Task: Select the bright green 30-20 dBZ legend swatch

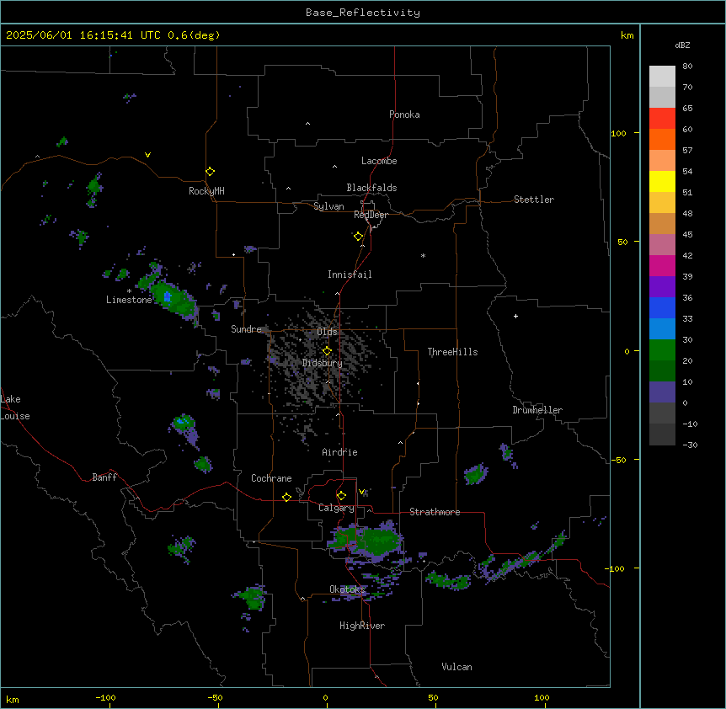Action: click(x=662, y=350)
